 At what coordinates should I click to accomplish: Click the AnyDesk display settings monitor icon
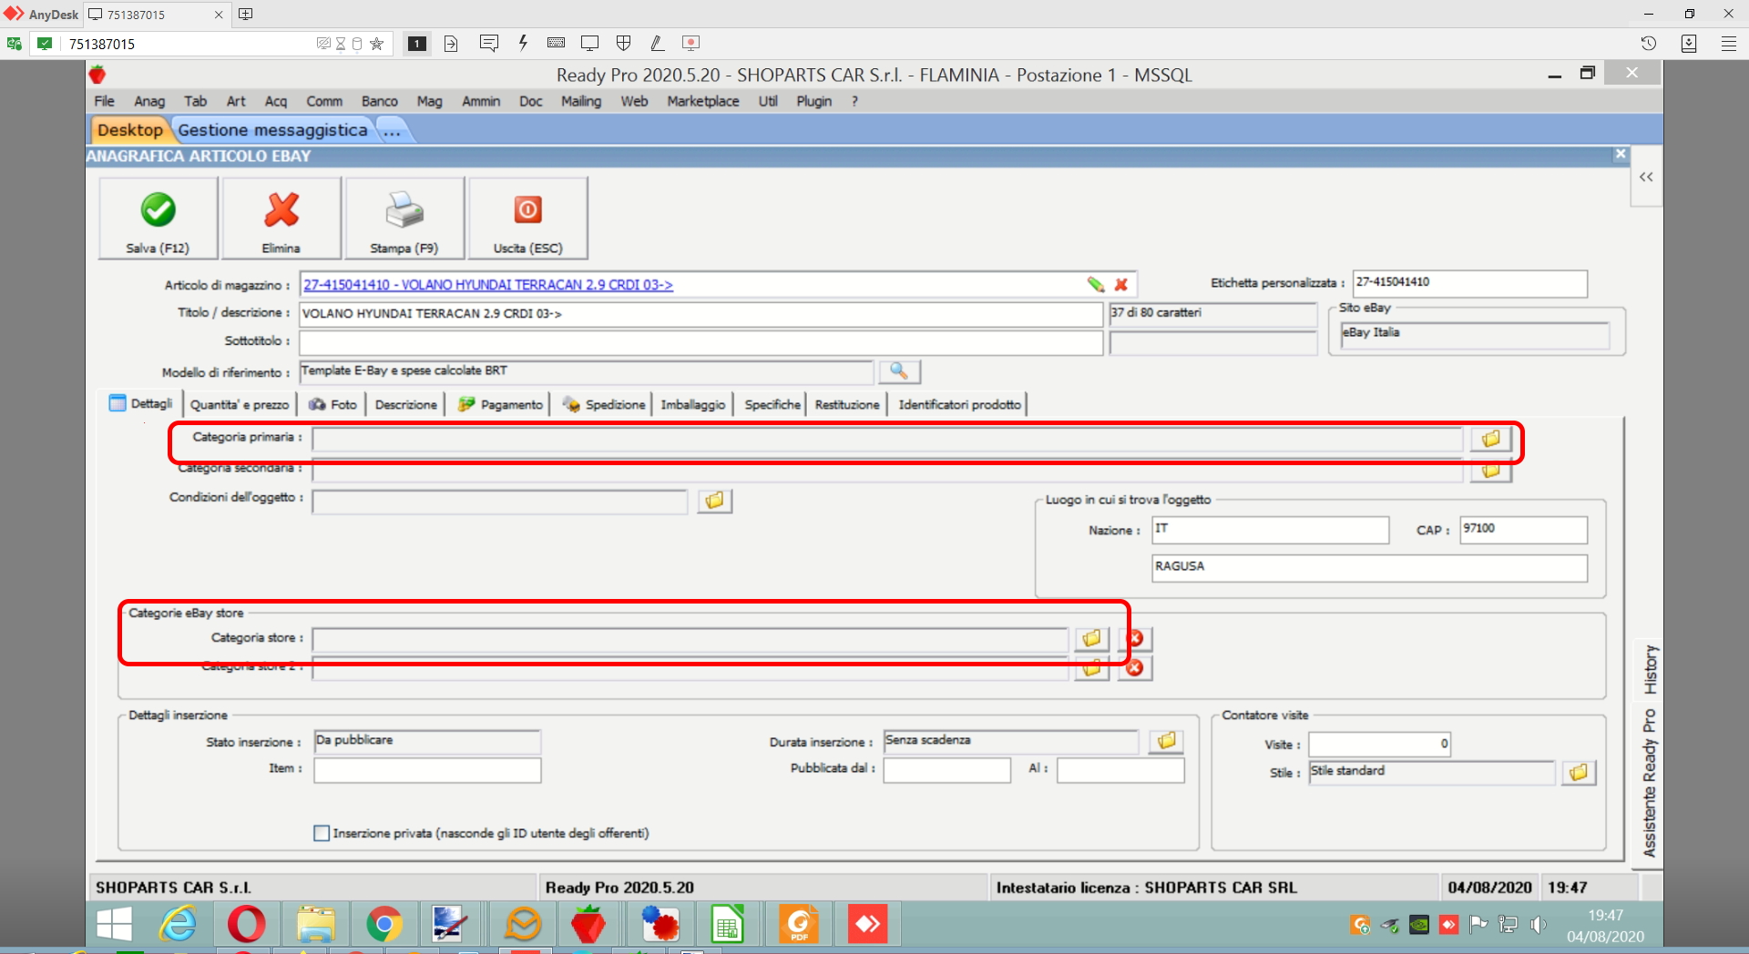coord(589,43)
